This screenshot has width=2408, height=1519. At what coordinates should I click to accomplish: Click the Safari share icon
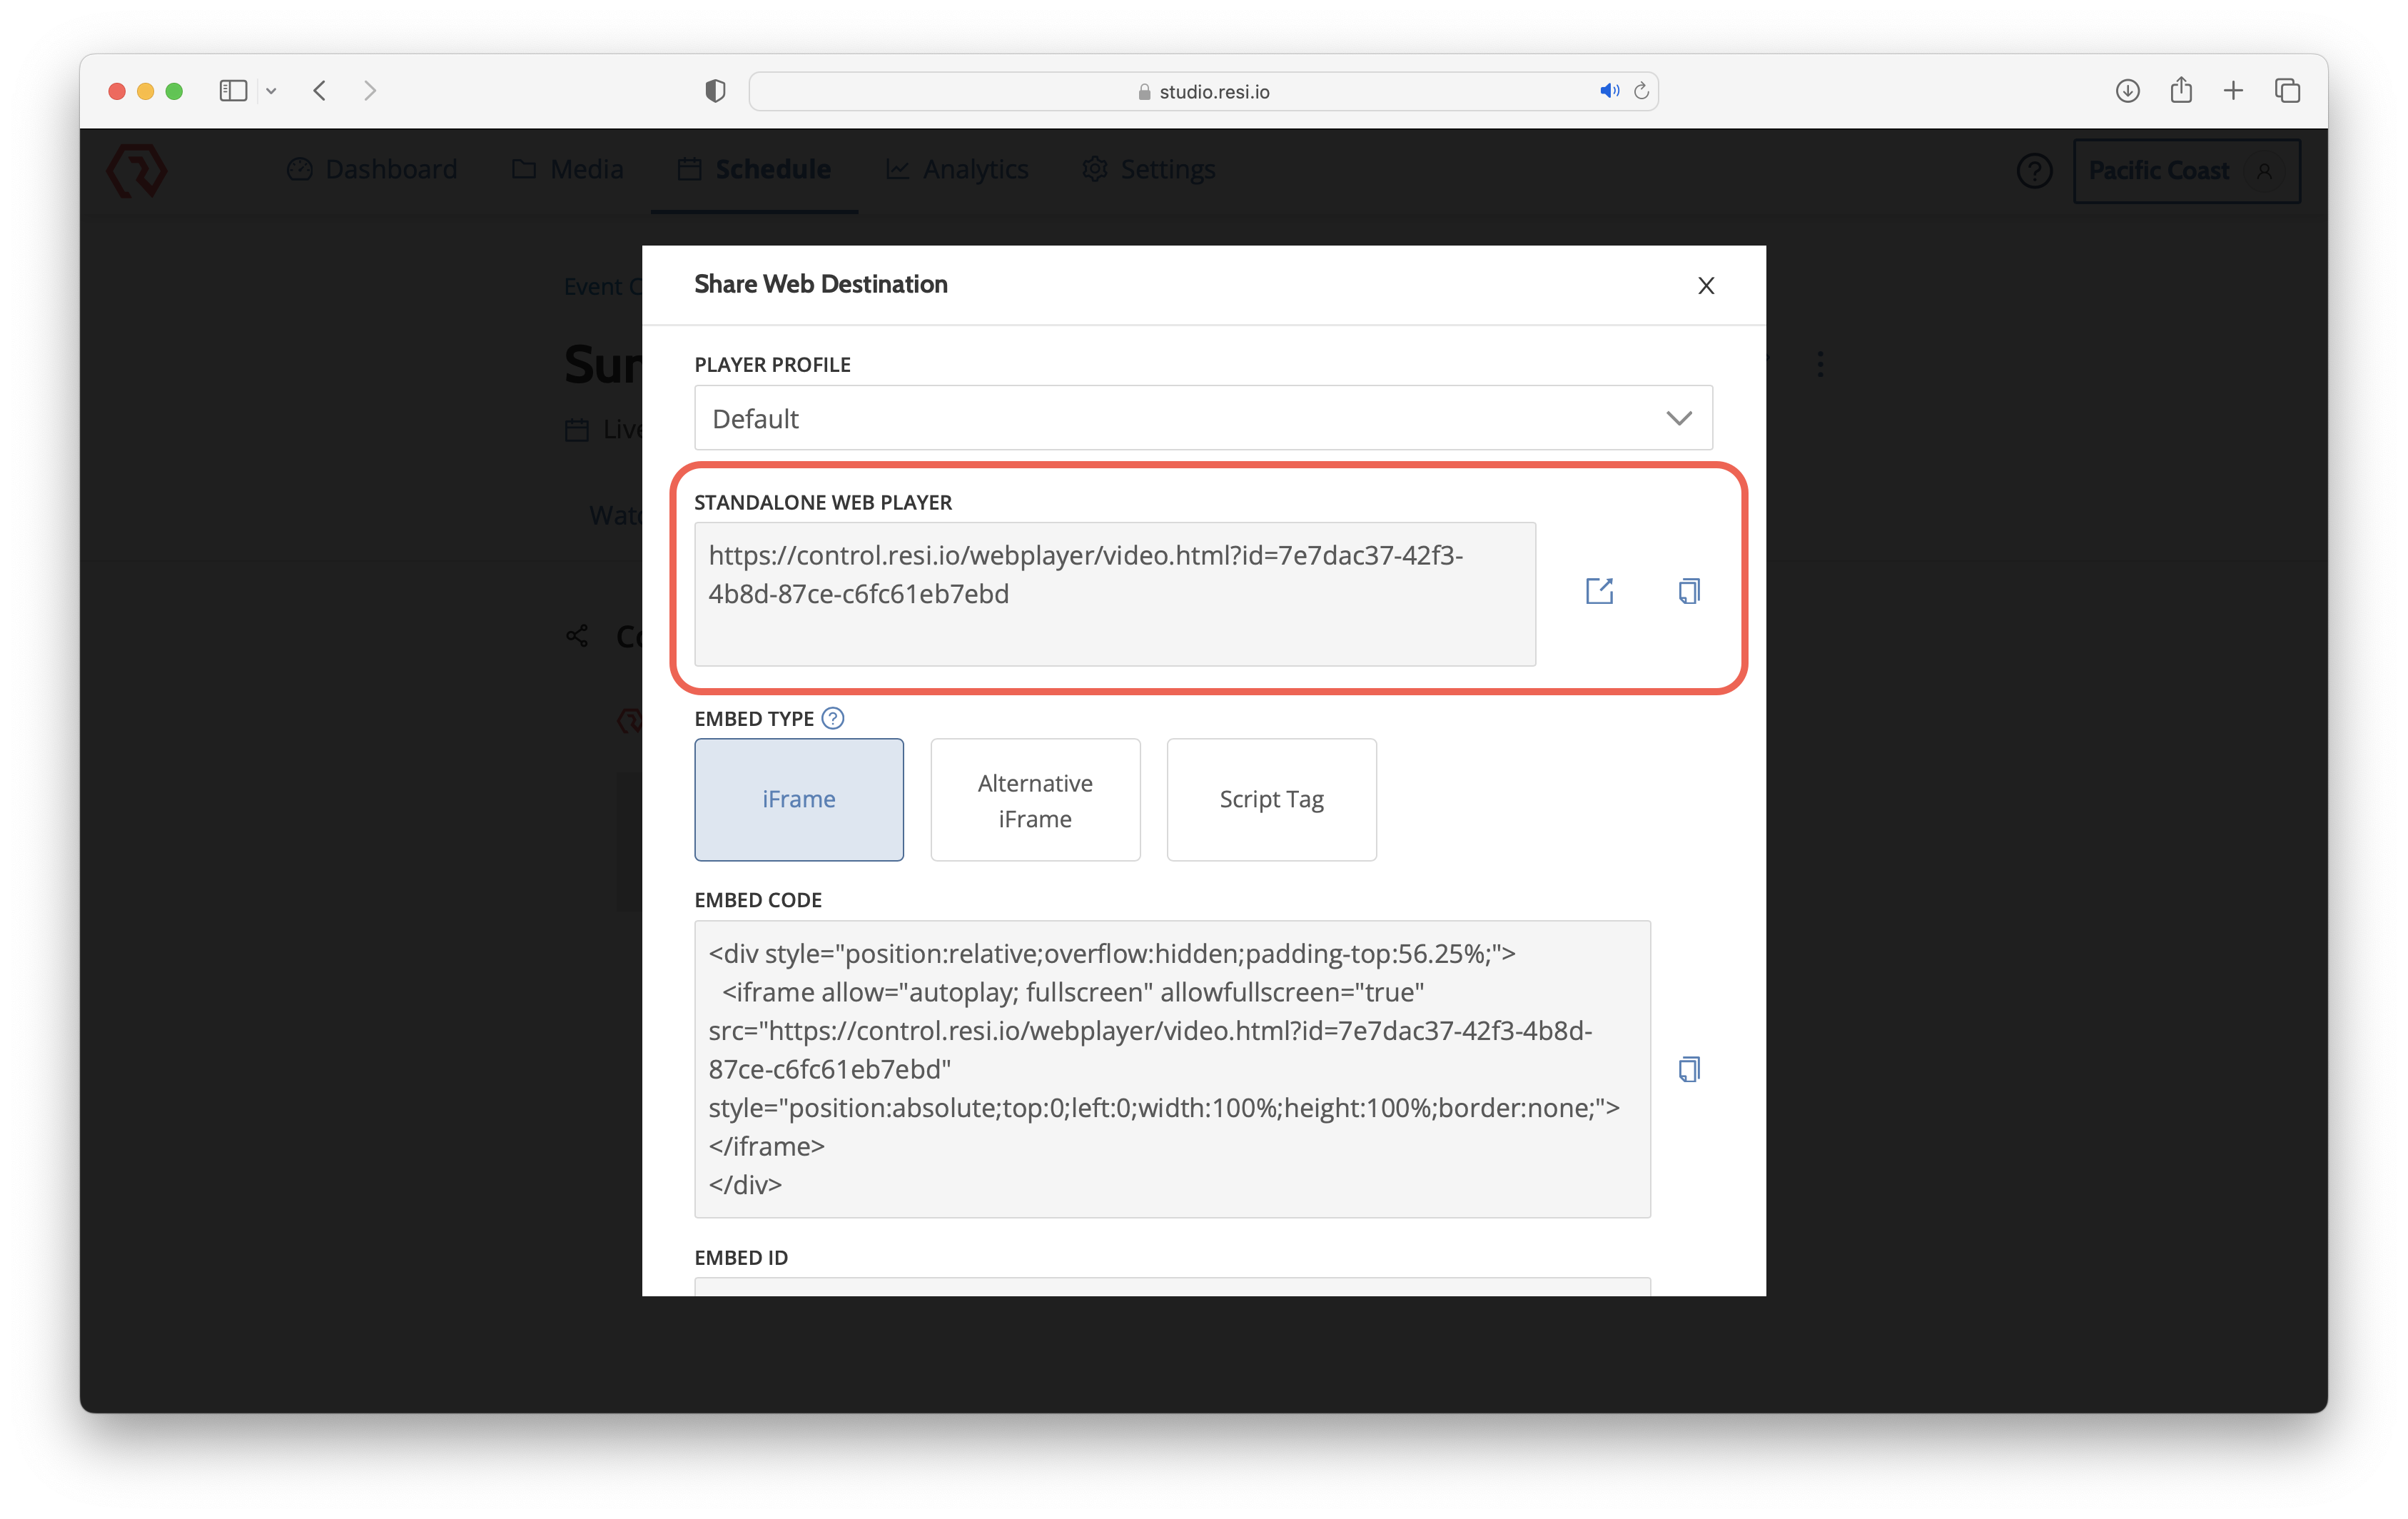coord(2181,91)
